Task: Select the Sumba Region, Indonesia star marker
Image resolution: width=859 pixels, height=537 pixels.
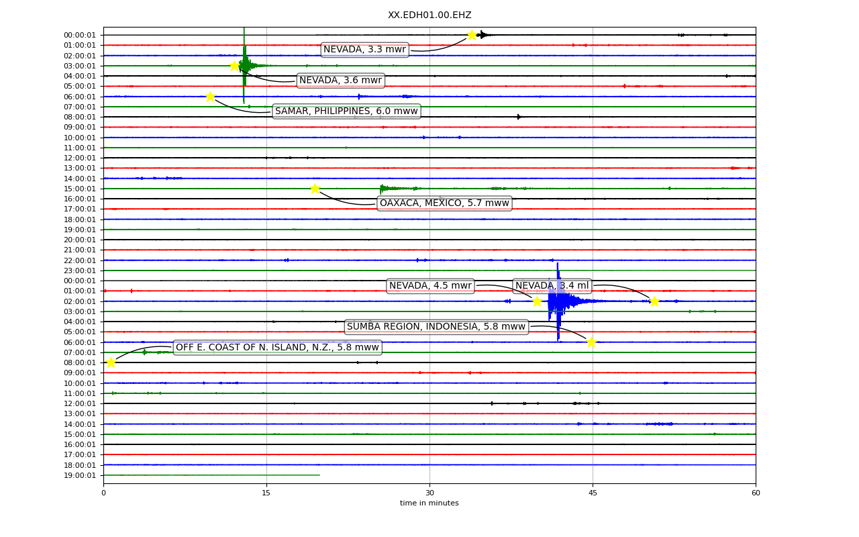Action: 591,342
